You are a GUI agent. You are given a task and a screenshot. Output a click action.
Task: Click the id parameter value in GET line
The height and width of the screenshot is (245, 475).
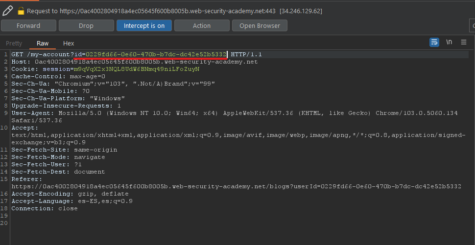[156, 54]
